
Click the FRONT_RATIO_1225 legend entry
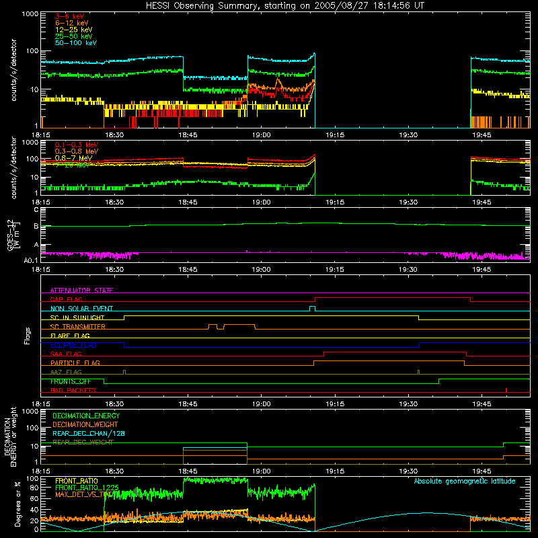pyautogui.click(x=87, y=488)
